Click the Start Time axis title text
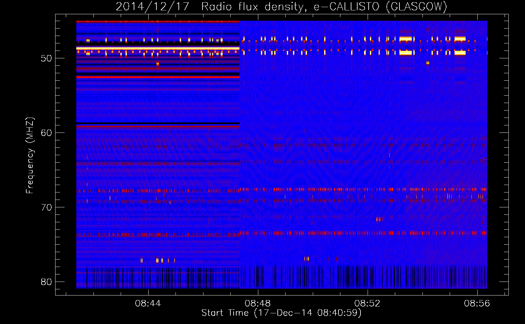This screenshot has width=525, height=324. (x=281, y=313)
